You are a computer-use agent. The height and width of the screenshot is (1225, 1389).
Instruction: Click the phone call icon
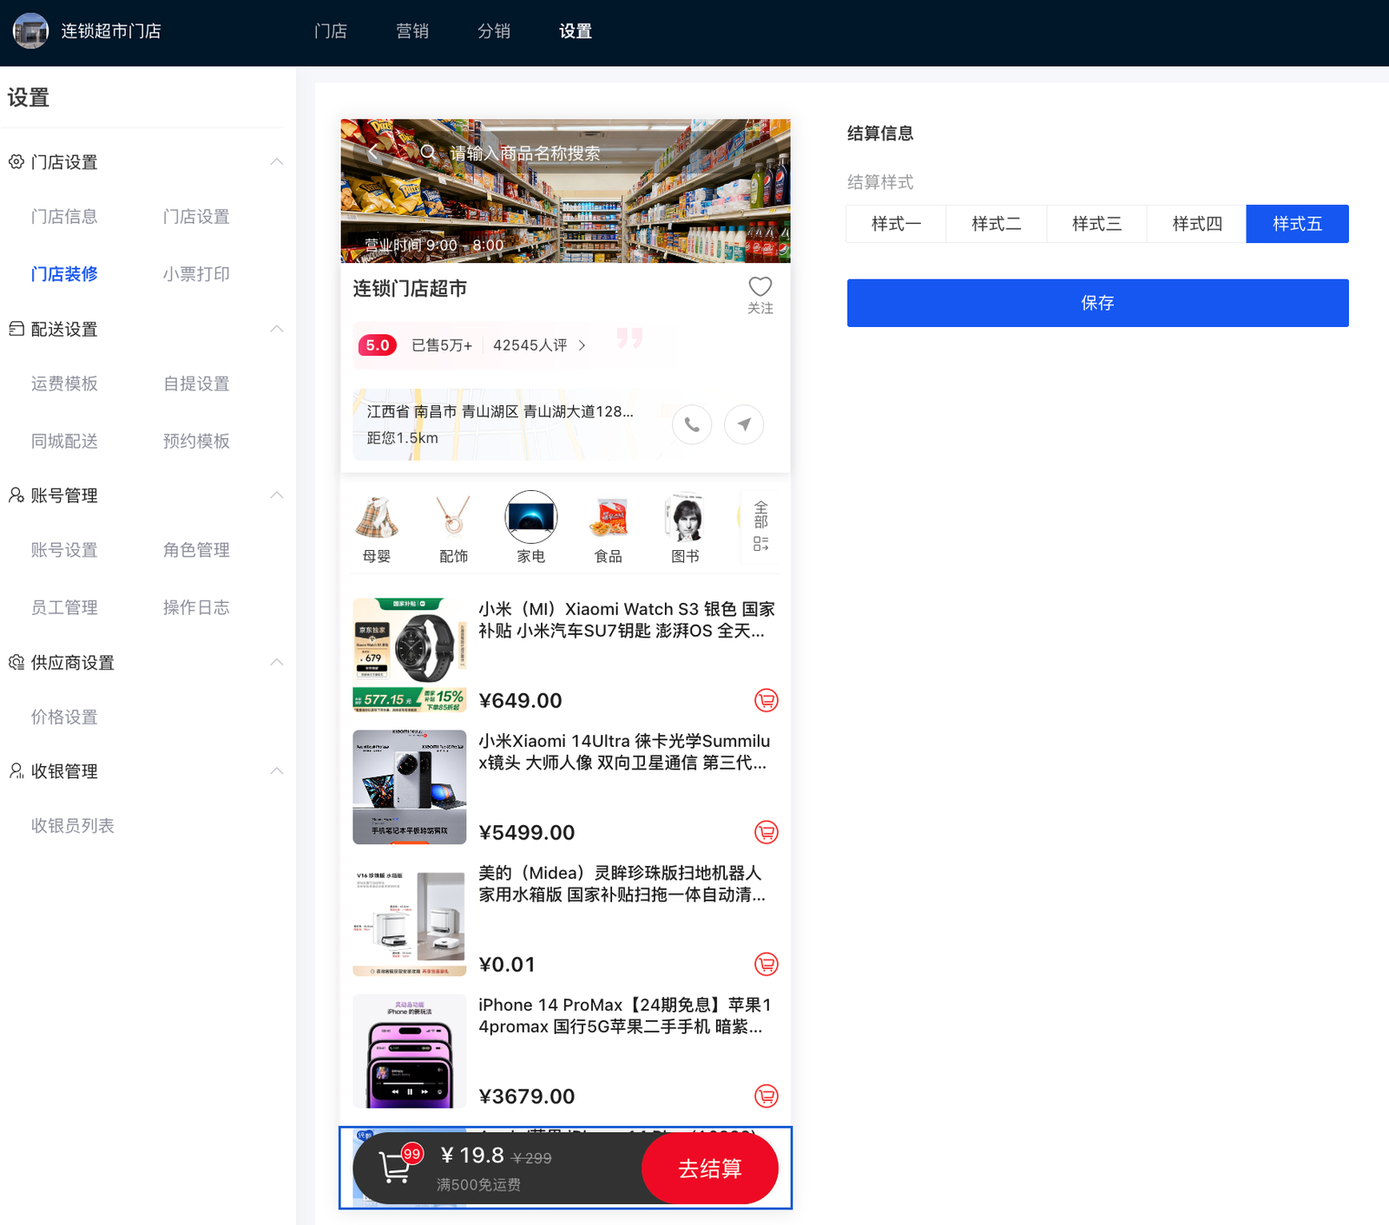[x=692, y=425]
